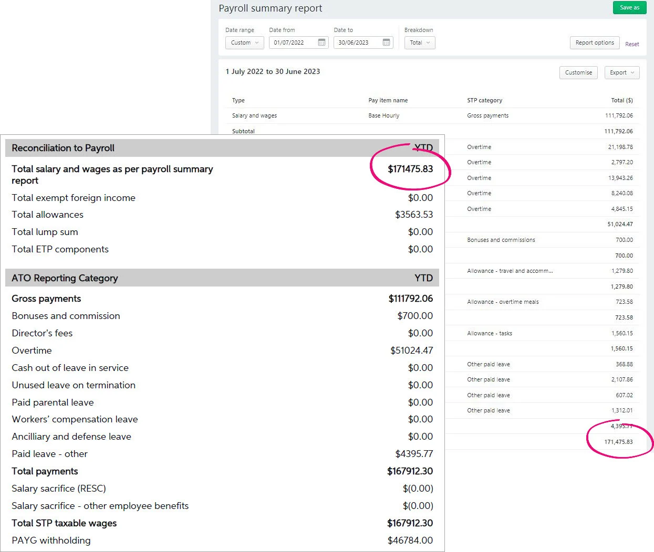The height and width of the screenshot is (552, 654).
Task: Select the Type column header
Action: 238,100
